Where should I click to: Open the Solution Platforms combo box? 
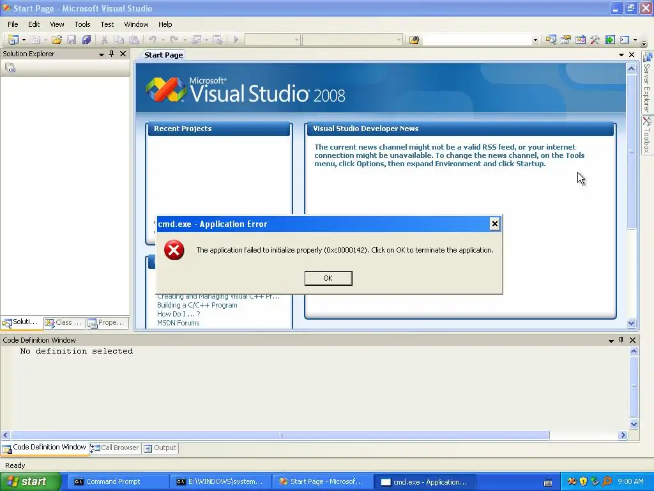(353, 40)
